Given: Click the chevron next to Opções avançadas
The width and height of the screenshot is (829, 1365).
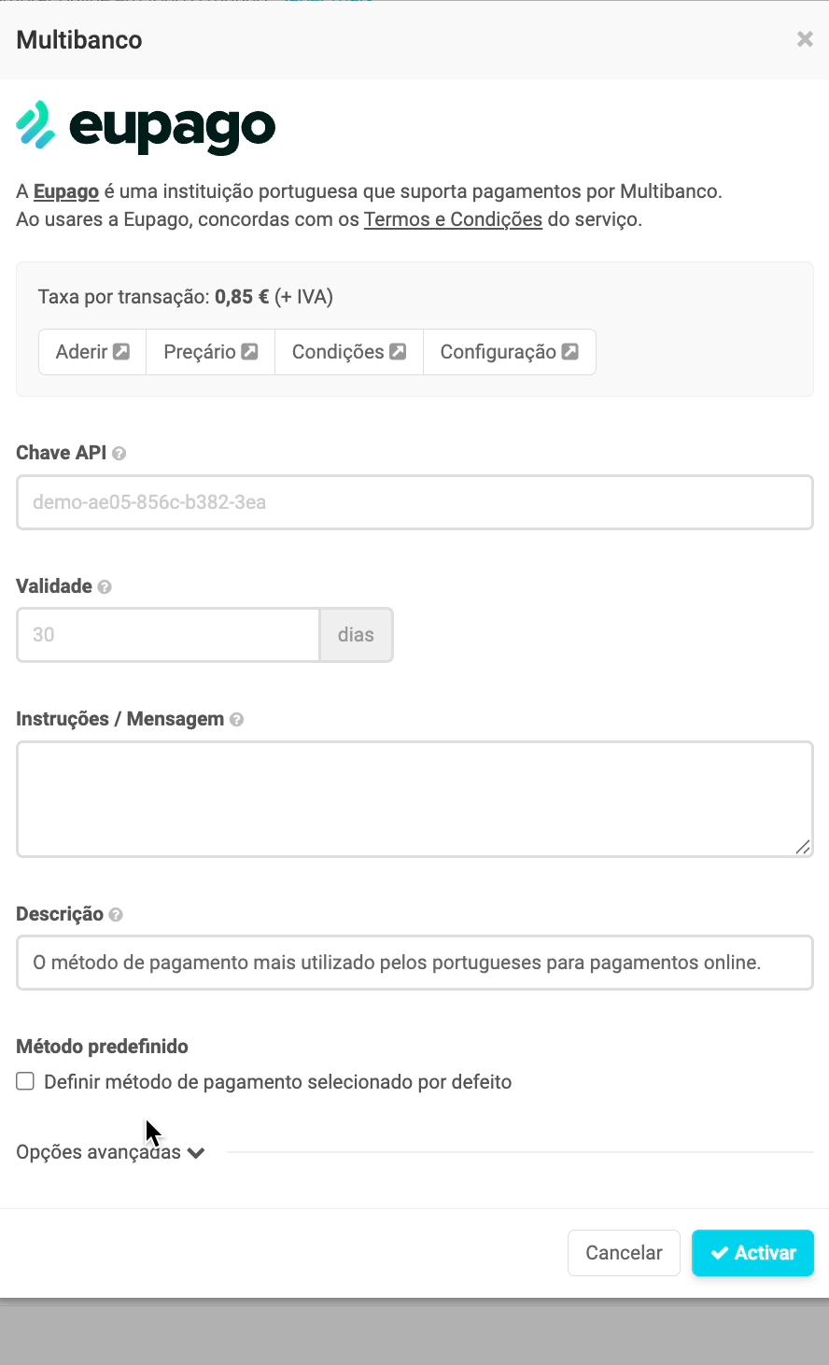Looking at the screenshot, I should pos(196,1152).
